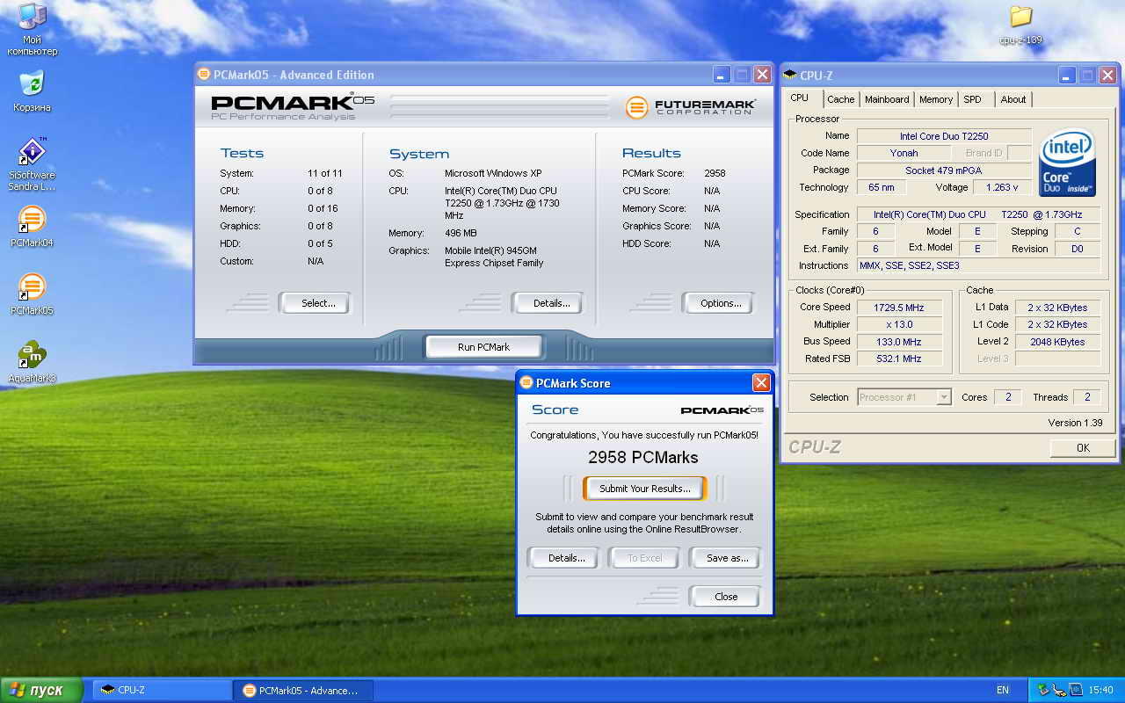This screenshot has width=1125, height=703.
Task: Open the Processor selection dropdown
Action: pos(944,397)
